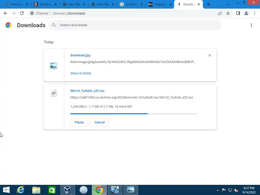This screenshot has height=195, width=260.
Task: Open the taskbar clock and date
Action: (249, 190)
